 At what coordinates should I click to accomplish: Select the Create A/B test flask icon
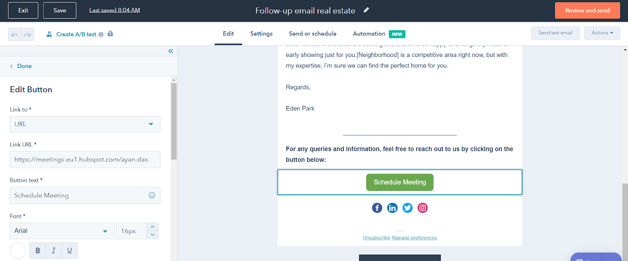point(49,34)
